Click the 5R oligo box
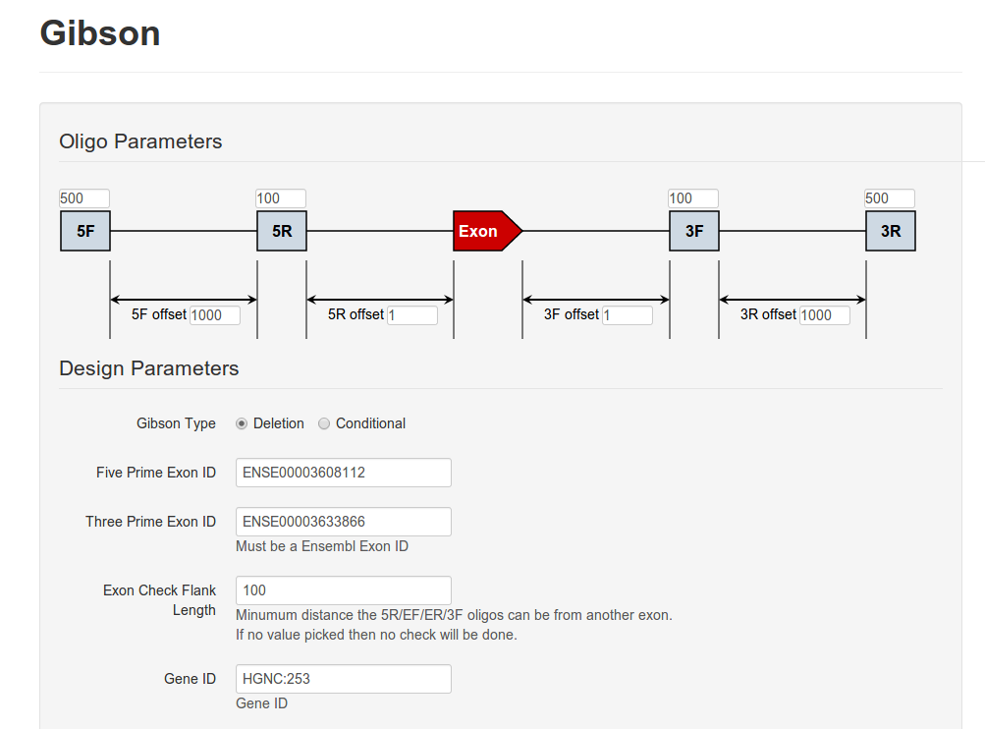Screen dimensions: 985x729 (x=282, y=231)
